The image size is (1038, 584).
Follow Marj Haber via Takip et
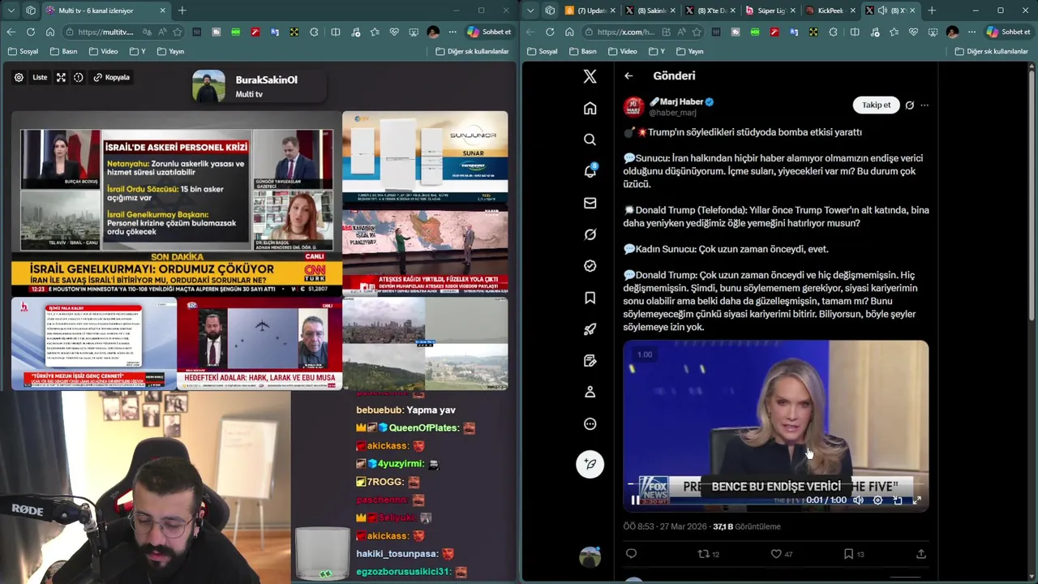click(x=876, y=105)
